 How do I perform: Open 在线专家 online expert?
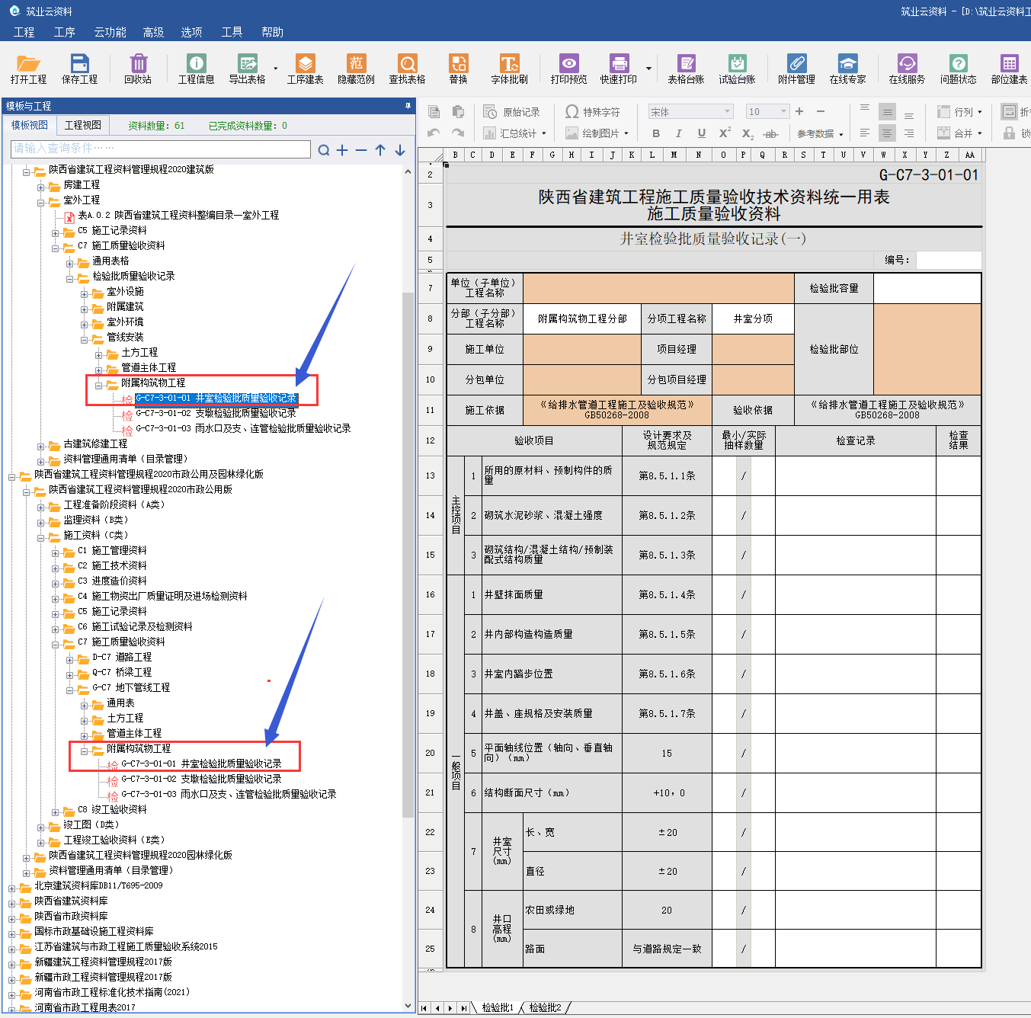[847, 69]
